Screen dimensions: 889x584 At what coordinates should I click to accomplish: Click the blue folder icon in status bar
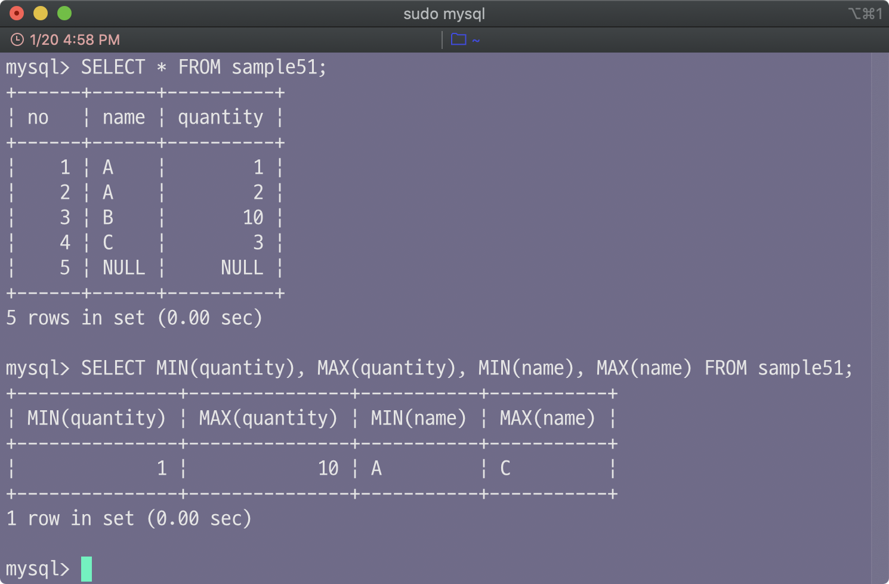coord(458,39)
